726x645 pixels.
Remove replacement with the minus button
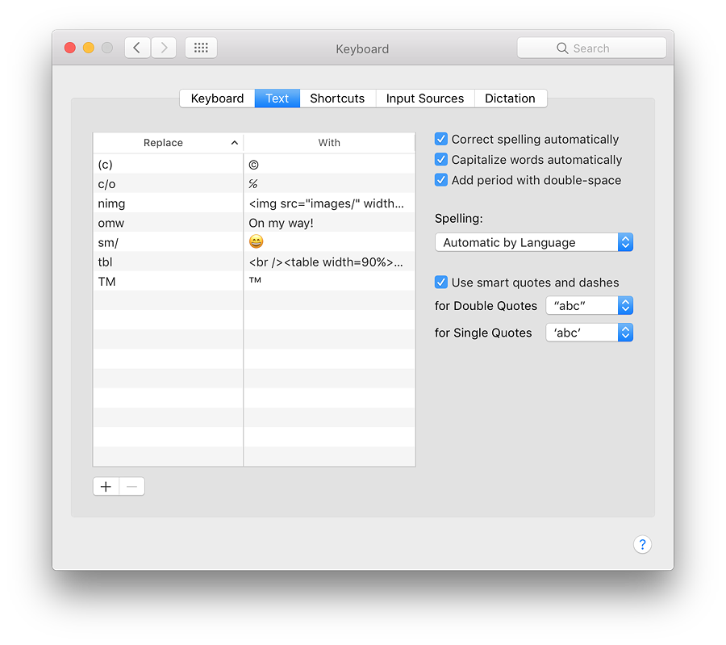coord(132,487)
